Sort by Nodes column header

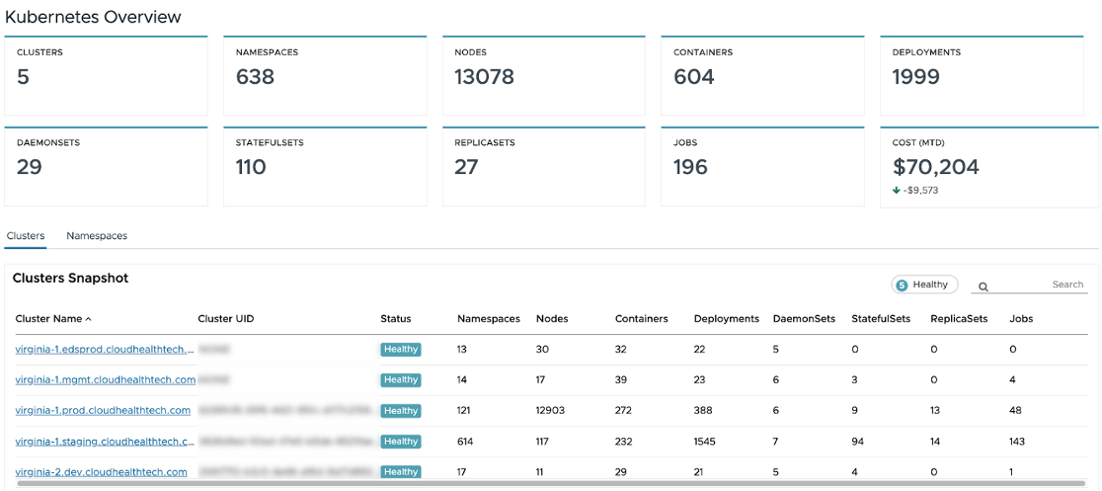pyautogui.click(x=552, y=319)
